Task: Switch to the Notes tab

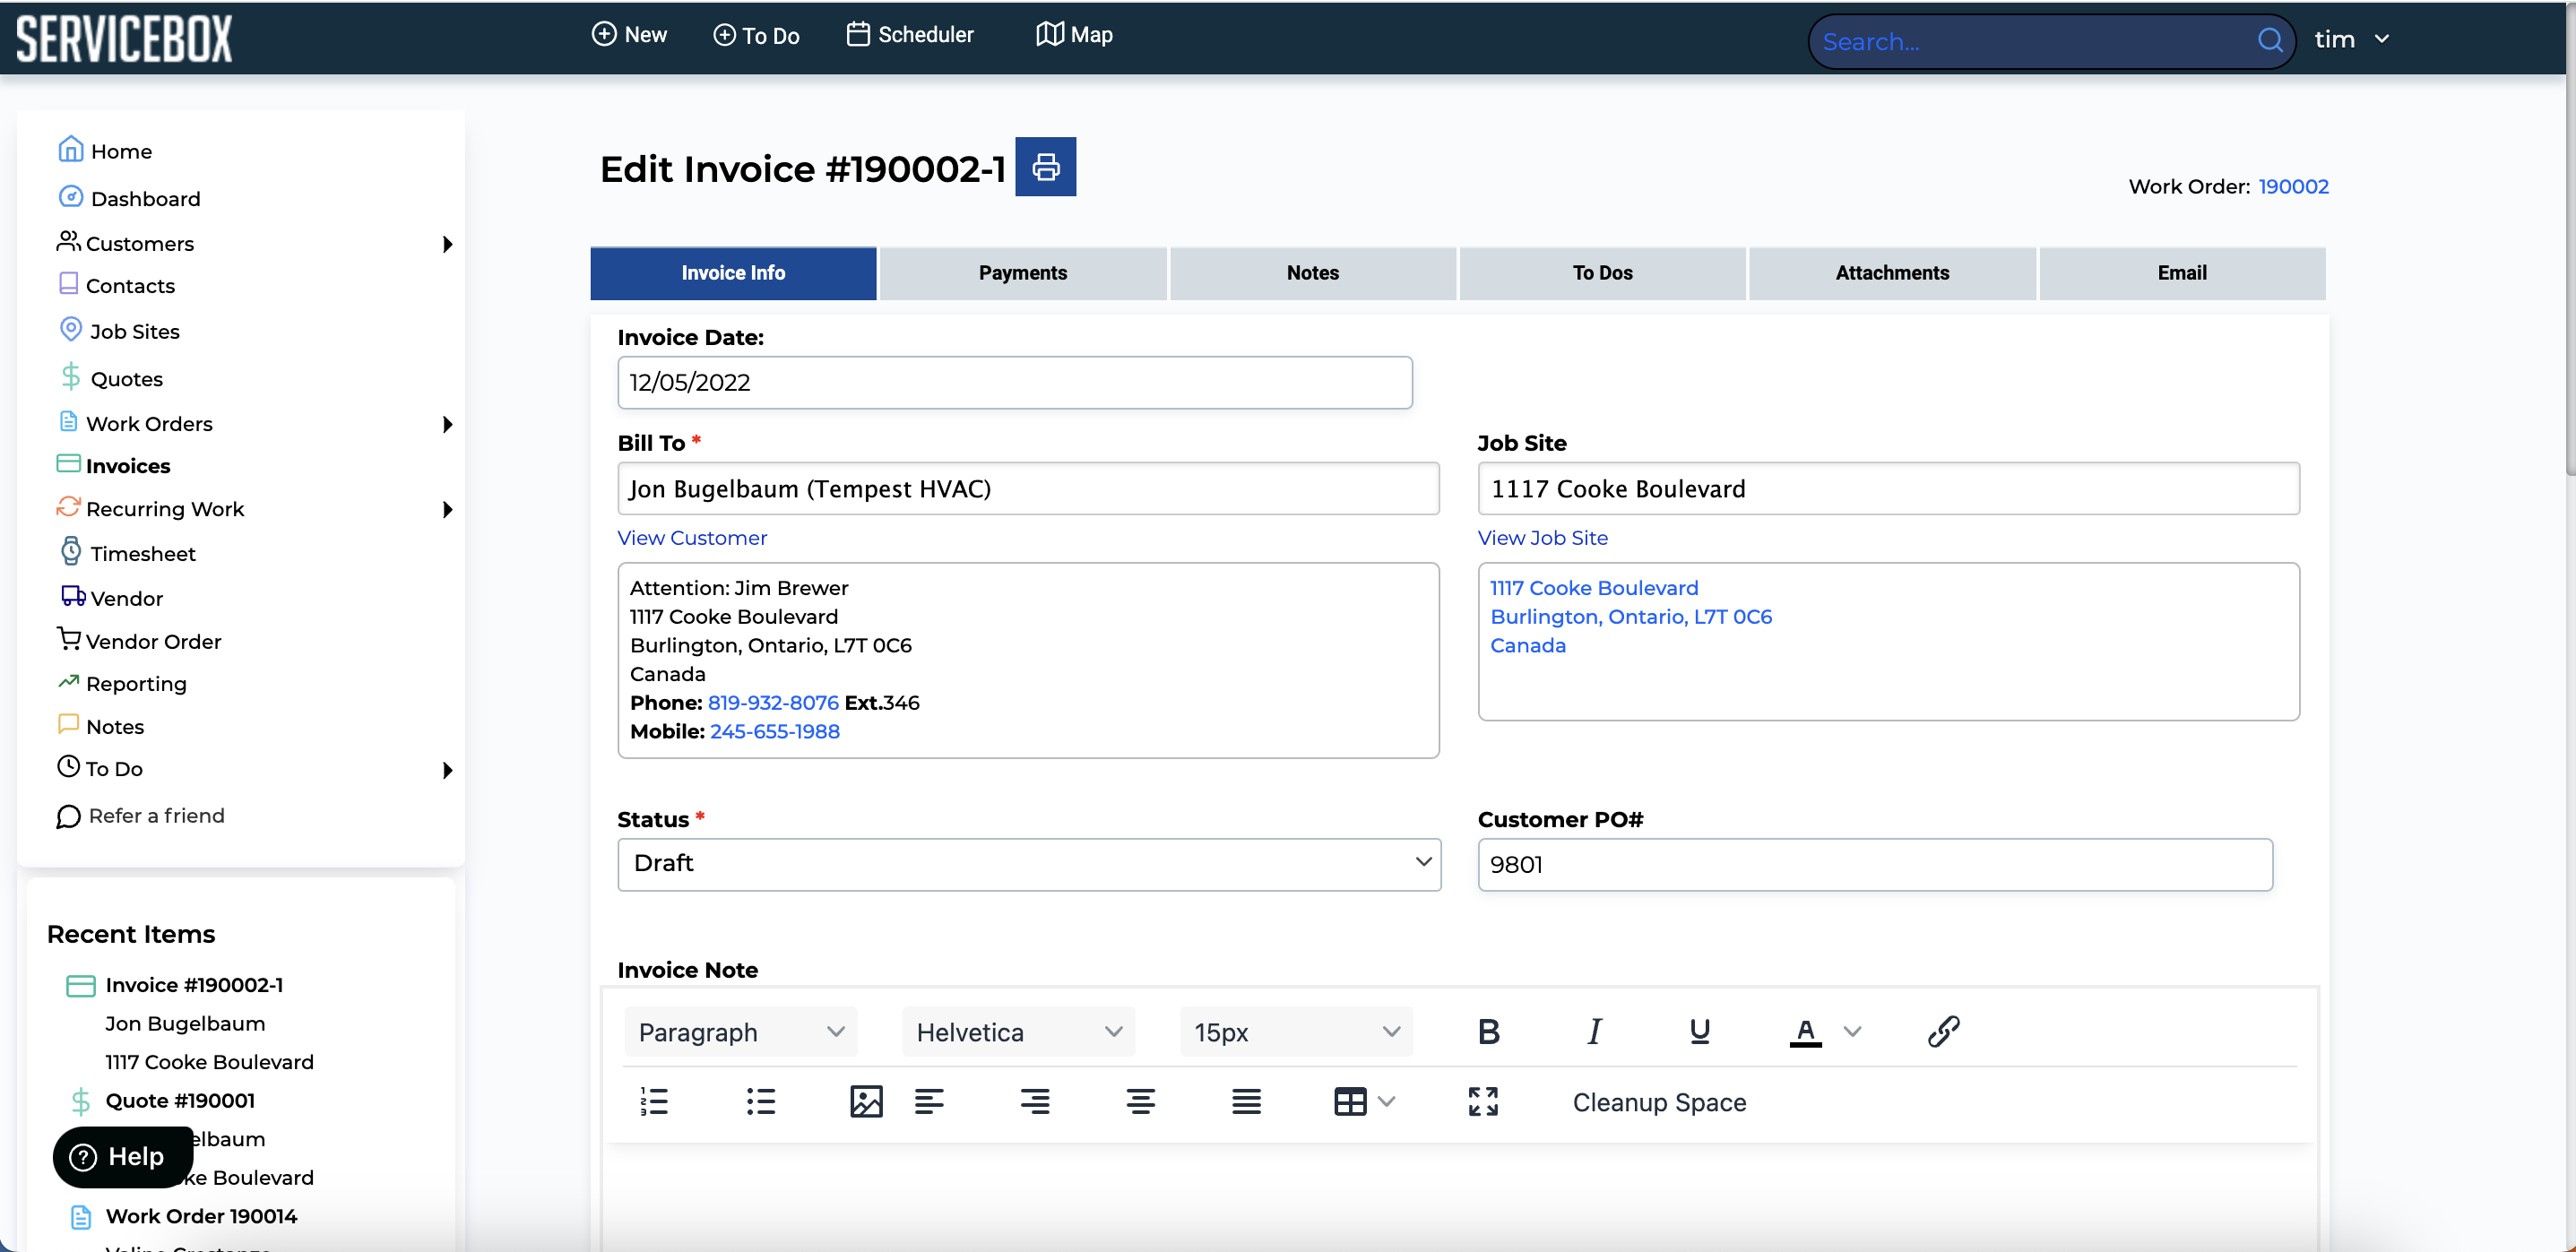Action: coord(1312,272)
